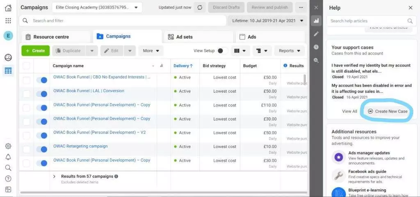Open the Facebook home icon

[x=8, y=8]
